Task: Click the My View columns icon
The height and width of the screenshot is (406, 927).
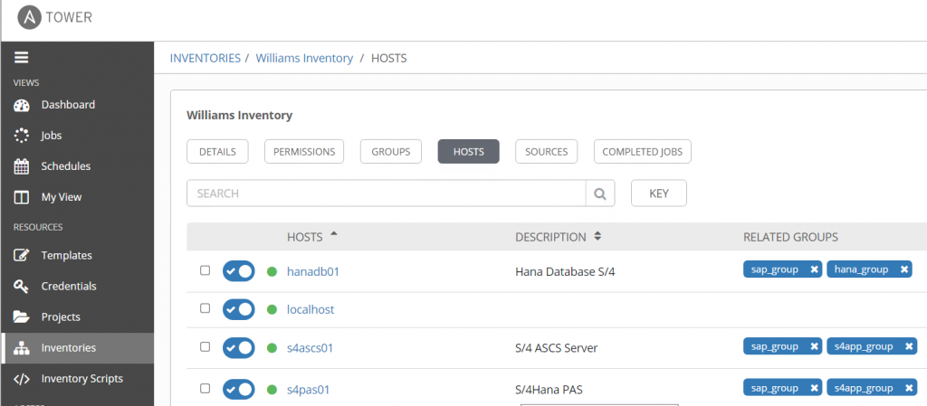Action: 22,197
